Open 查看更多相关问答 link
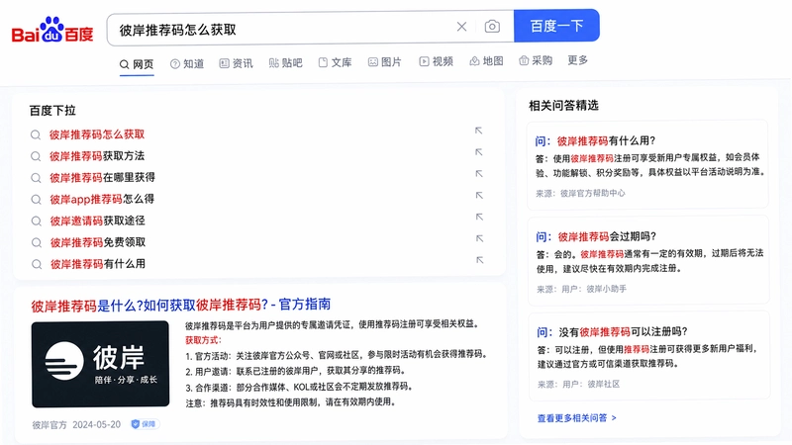The width and height of the screenshot is (792, 445). 577,418
